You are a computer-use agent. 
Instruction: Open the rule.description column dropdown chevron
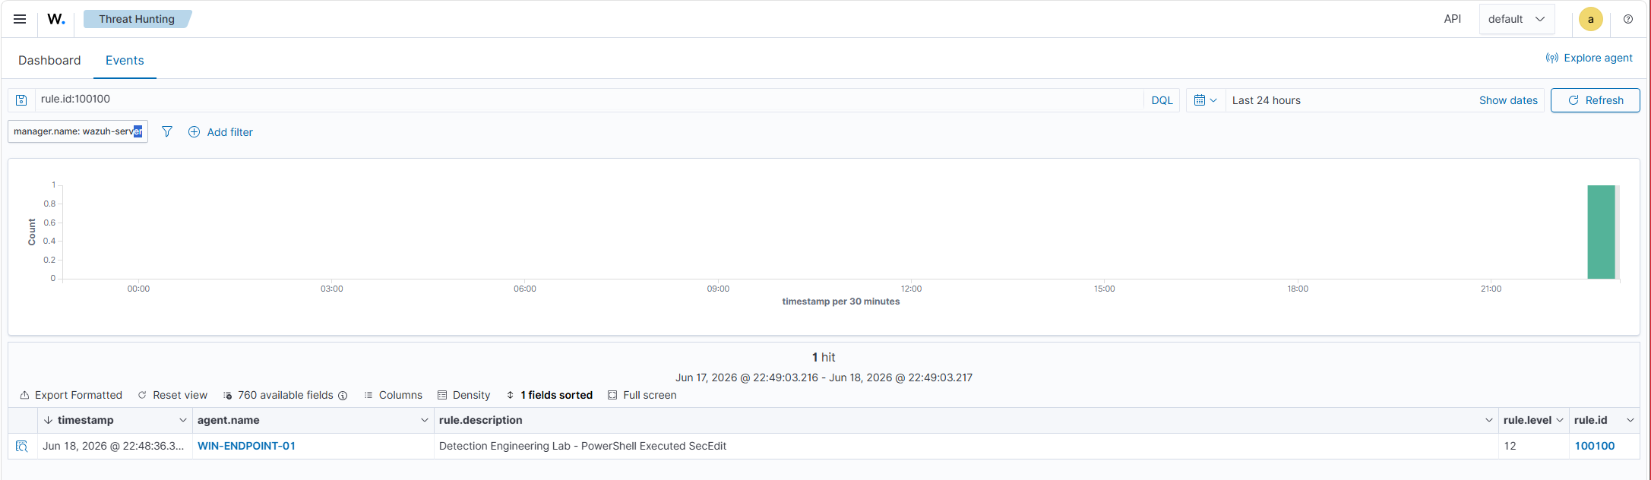(1488, 420)
